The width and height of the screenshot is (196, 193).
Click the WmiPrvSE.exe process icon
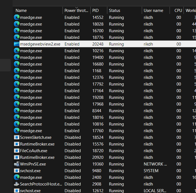17,164
